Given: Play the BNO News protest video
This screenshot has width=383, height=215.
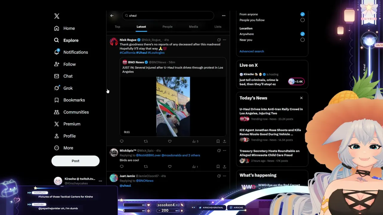Looking at the screenshot, I should (173, 107).
